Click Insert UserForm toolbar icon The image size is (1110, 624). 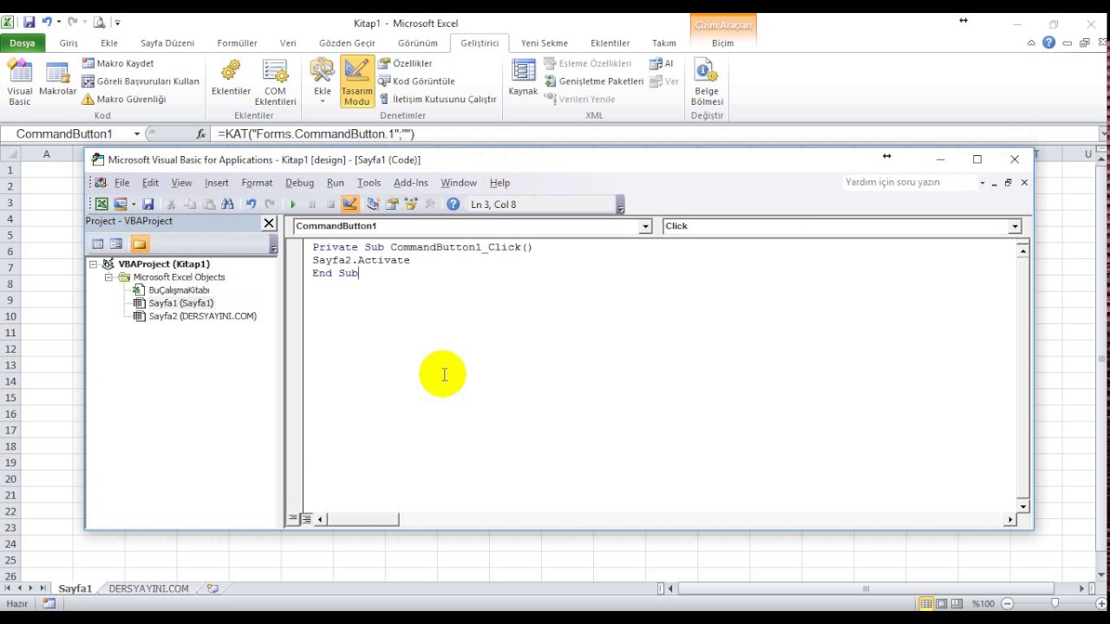point(121,205)
